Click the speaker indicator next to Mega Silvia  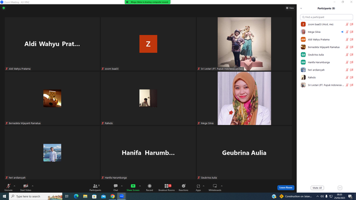tap(343, 32)
